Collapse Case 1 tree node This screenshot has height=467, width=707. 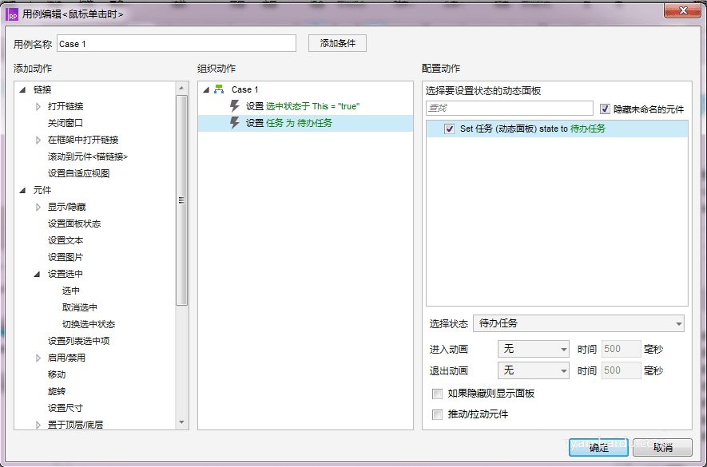click(x=207, y=89)
